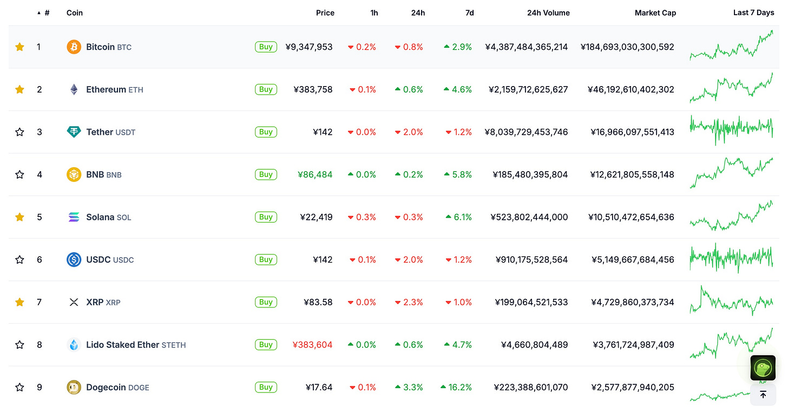Add Dogecoin to favorites
The height and width of the screenshot is (407, 788).
(x=20, y=388)
